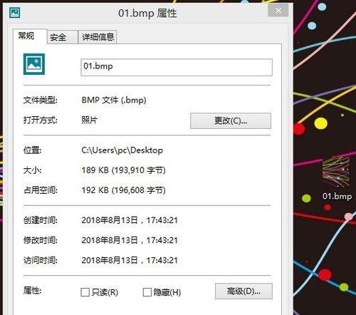The width and height of the screenshot is (356, 315).
Task: Click the 文件类型: label
Action: pos(41,100)
